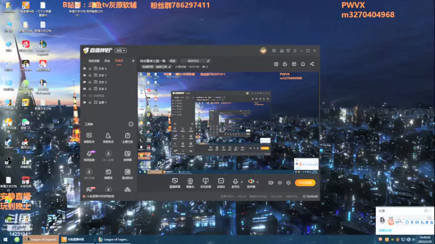Start recording with the camcorder icon
Image resolution: width=435 pixels, height=244 pixels.
click(271, 183)
